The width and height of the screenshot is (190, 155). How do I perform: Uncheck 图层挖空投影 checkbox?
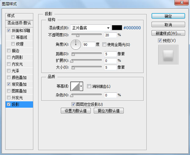[73, 104]
